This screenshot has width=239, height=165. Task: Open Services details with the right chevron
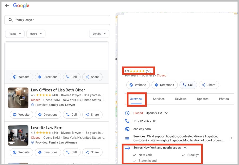point(231,138)
